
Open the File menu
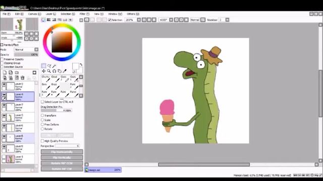[7, 14]
